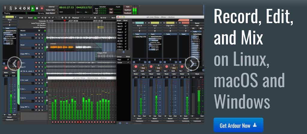
Task: Toggle Guitar group Show checkbox
Action: tap(128, 62)
